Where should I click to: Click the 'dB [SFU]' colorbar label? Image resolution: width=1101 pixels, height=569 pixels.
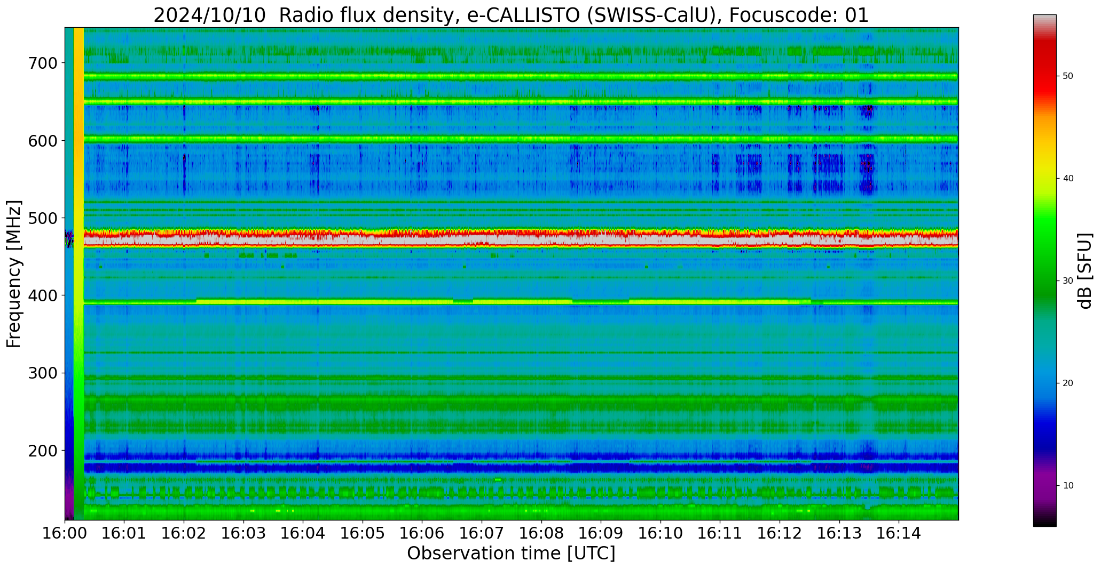pos(1085,271)
